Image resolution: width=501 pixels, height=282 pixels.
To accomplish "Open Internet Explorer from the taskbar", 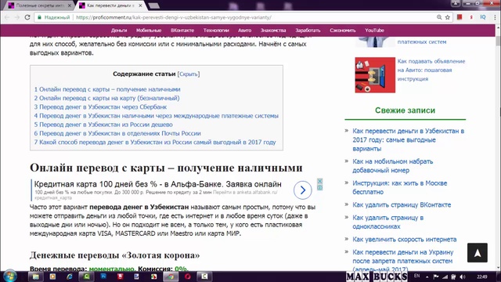I will point(70,277).
